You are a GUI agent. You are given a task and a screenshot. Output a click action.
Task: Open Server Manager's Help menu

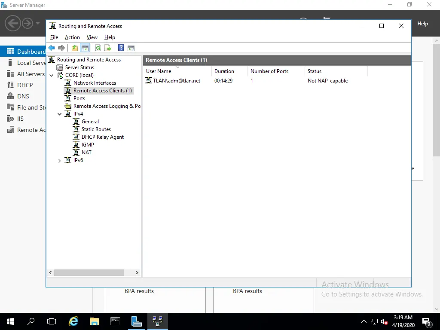pos(423,24)
